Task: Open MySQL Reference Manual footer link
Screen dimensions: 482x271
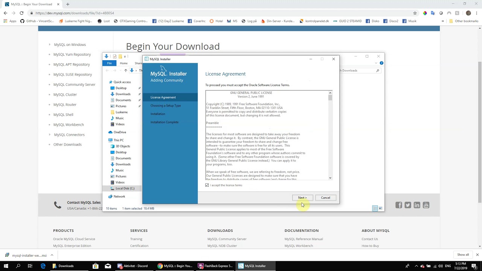Action: (x=304, y=239)
